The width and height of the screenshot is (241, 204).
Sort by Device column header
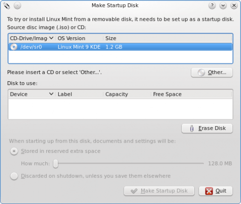tap(32, 94)
